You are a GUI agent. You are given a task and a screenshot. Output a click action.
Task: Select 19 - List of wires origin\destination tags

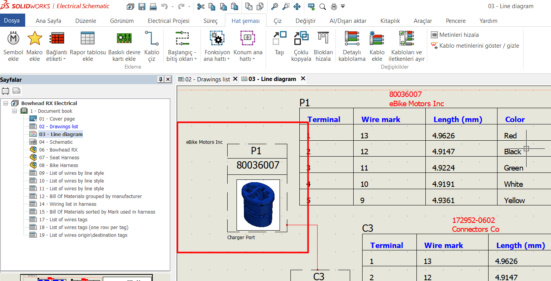click(x=83, y=235)
